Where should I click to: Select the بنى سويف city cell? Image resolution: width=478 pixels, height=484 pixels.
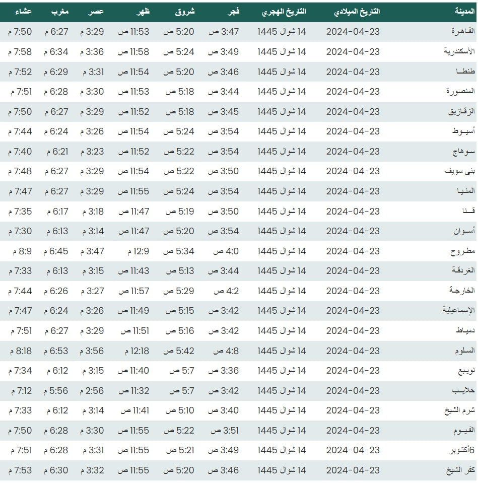tap(459, 171)
